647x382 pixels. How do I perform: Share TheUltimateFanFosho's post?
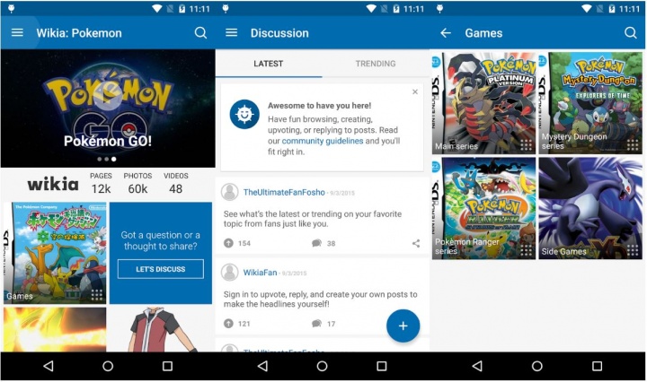click(x=416, y=243)
